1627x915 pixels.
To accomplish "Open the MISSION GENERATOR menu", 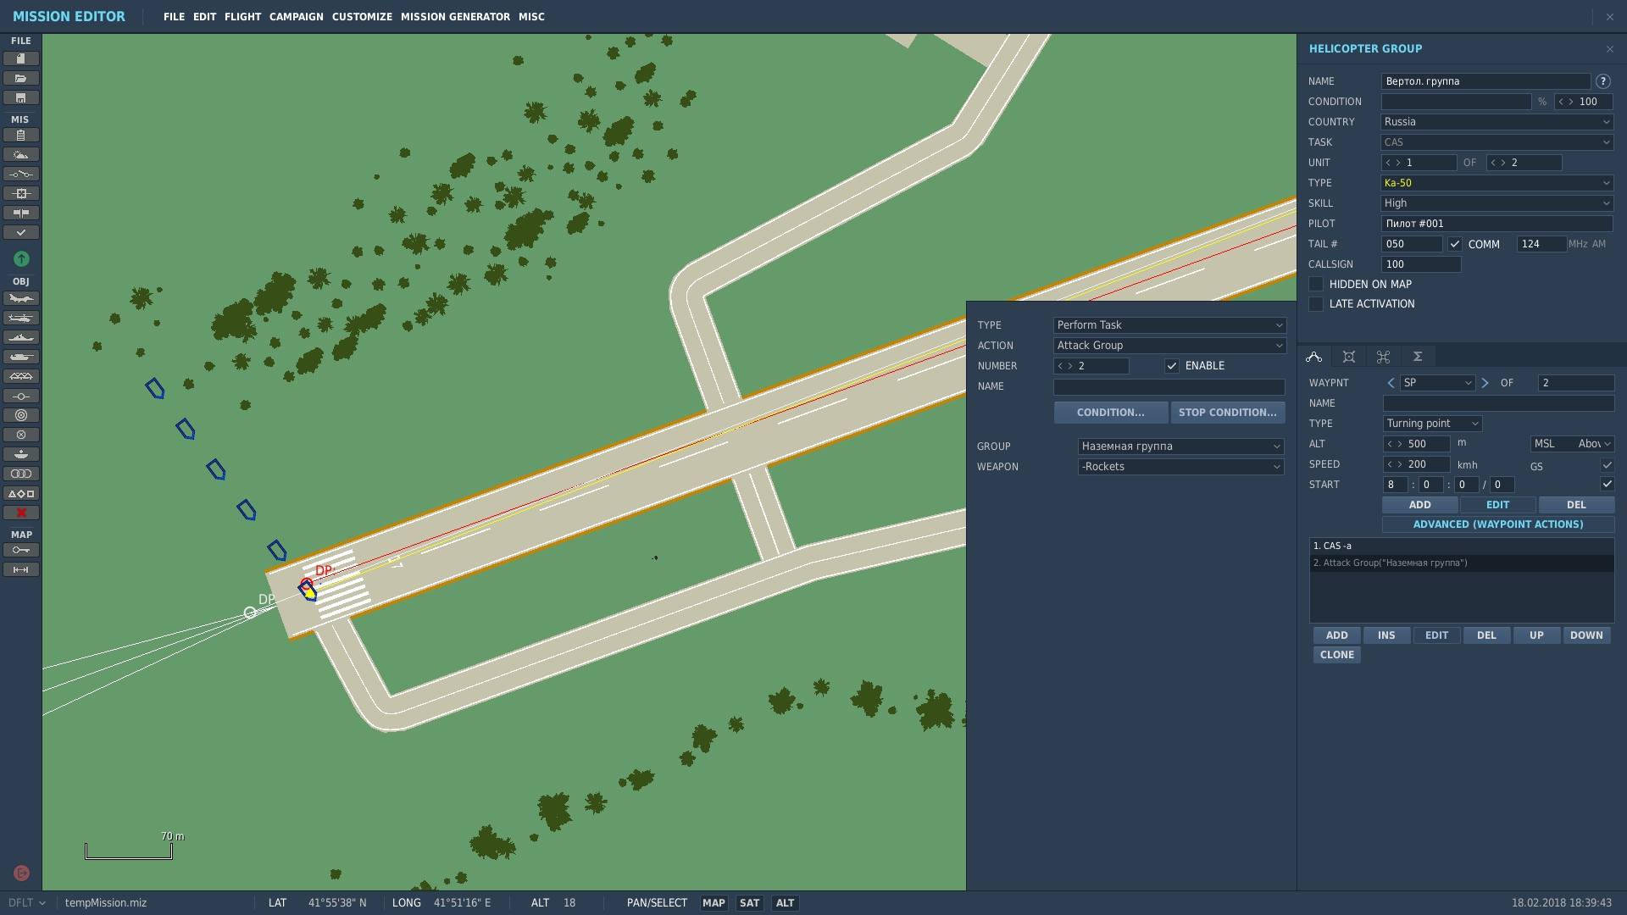I will (x=455, y=17).
